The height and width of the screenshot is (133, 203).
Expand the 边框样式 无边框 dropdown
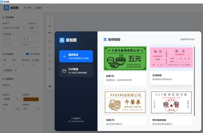pyautogui.click(x=11, y=99)
